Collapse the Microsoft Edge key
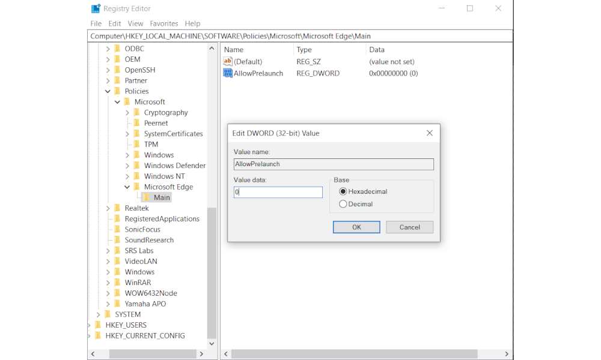Viewport: 601px width, 360px height. [127, 187]
